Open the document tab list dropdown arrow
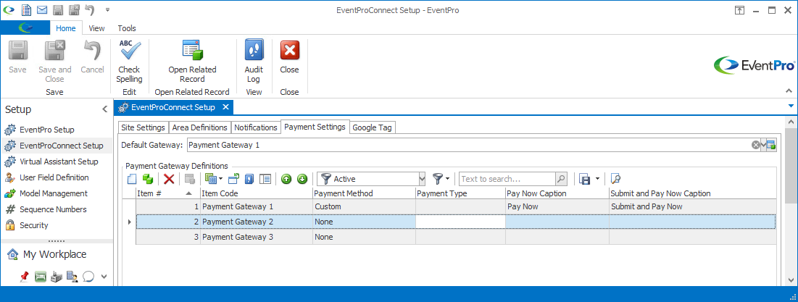 pyautogui.click(x=791, y=106)
